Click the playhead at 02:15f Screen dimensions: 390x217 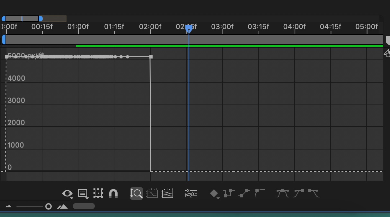[x=189, y=28]
